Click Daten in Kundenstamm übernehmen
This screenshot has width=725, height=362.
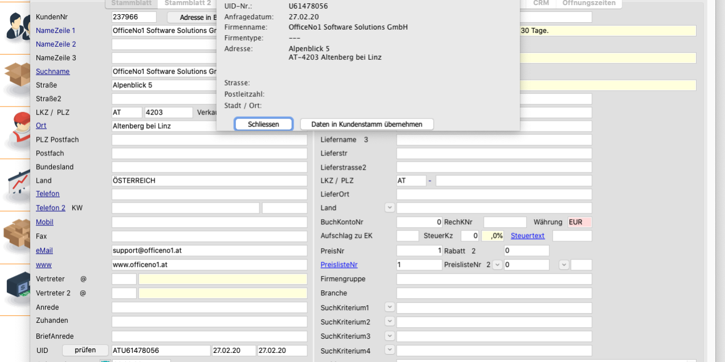click(367, 124)
